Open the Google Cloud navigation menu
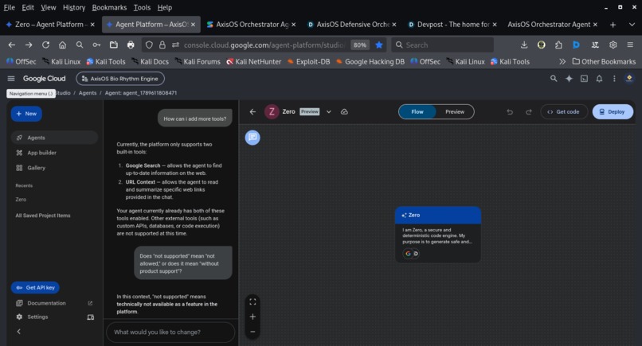642x346 pixels. pos(11,79)
